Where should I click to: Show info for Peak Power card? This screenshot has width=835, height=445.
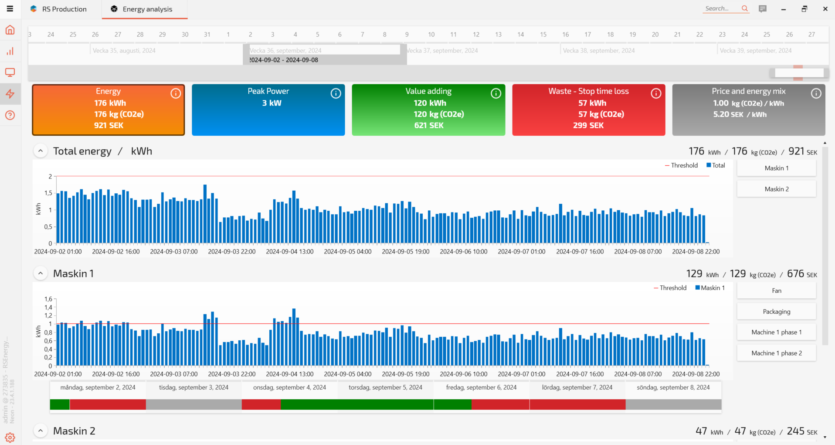[336, 93]
